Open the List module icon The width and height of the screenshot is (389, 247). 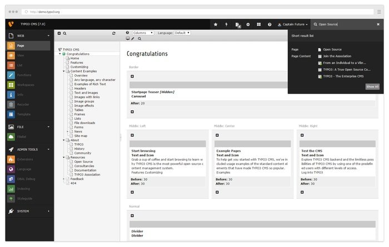click(11, 65)
